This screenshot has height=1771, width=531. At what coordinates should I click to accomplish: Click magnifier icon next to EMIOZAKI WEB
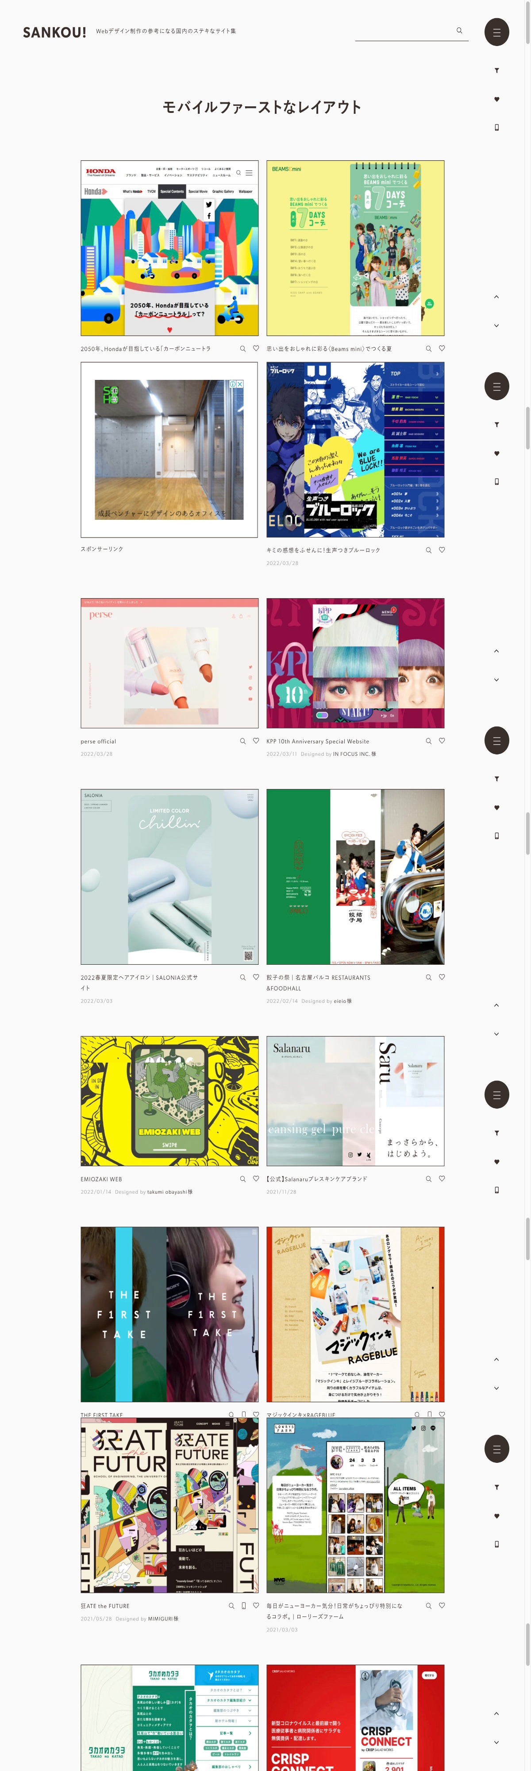(242, 1179)
